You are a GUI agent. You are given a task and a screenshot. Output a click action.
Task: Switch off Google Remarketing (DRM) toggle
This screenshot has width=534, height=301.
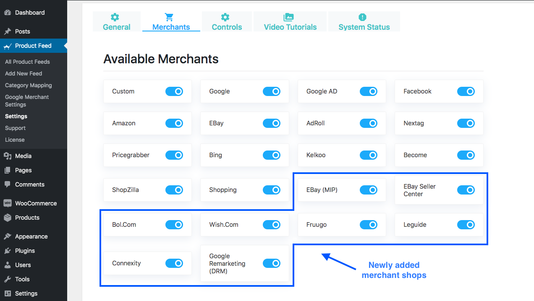272,263
